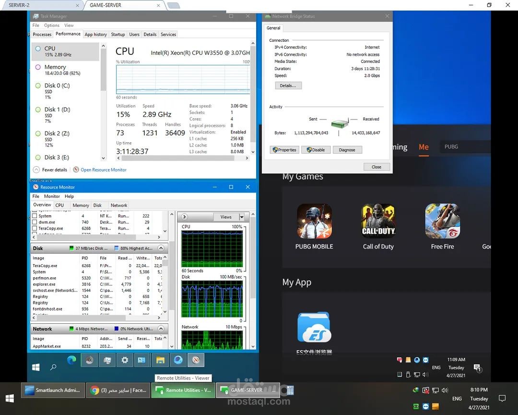
Task: Open the Monitor menu in Resource Monitor
Action: (x=52, y=196)
